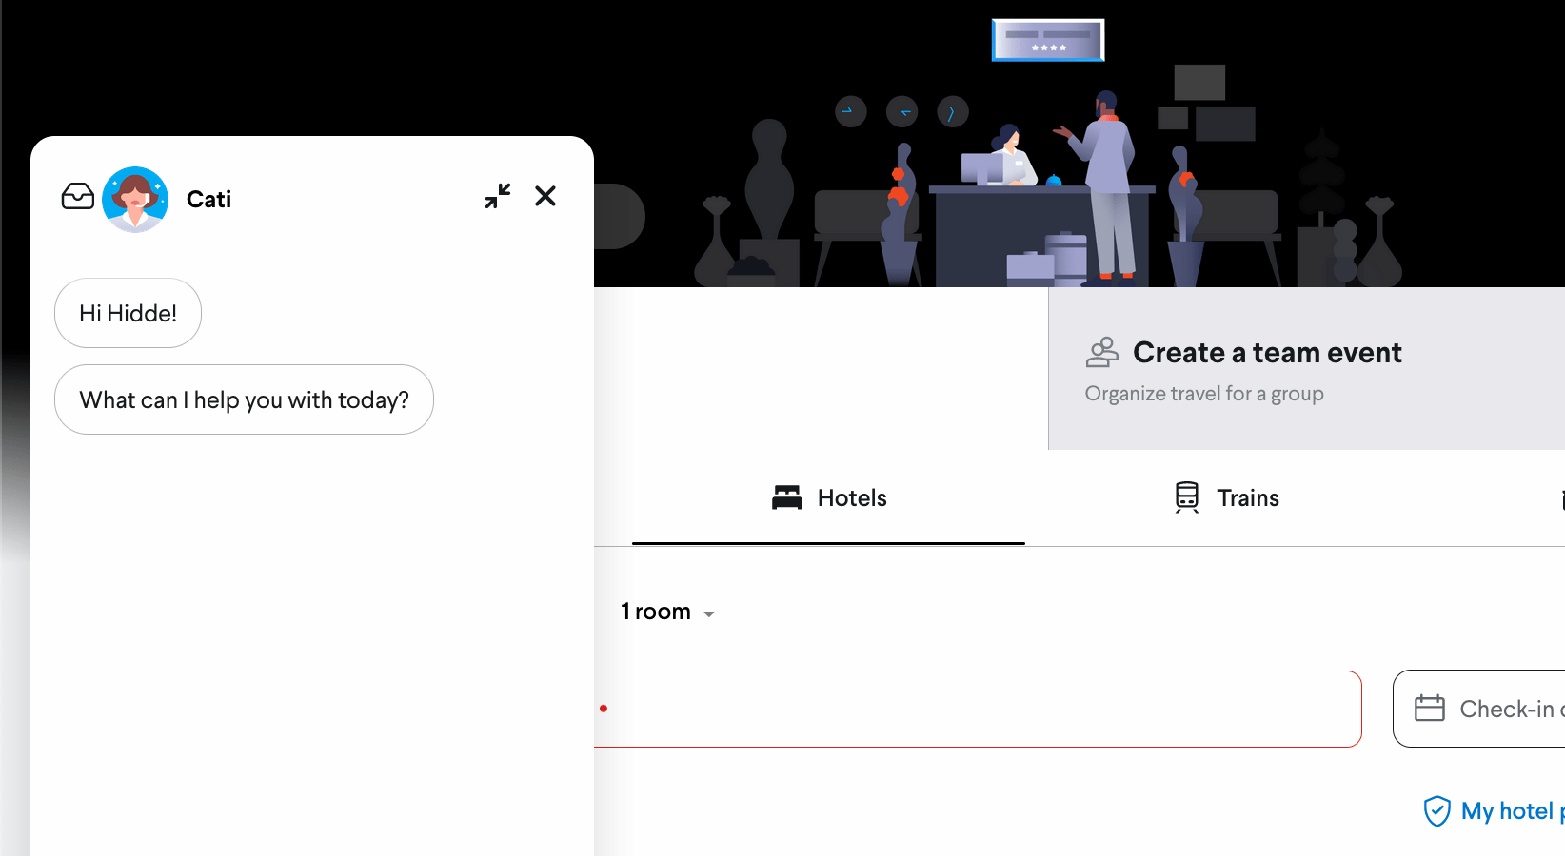This screenshot has height=856, width=1565.
Task: Click the destination input with red border
Action: click(x=981, y=708)
